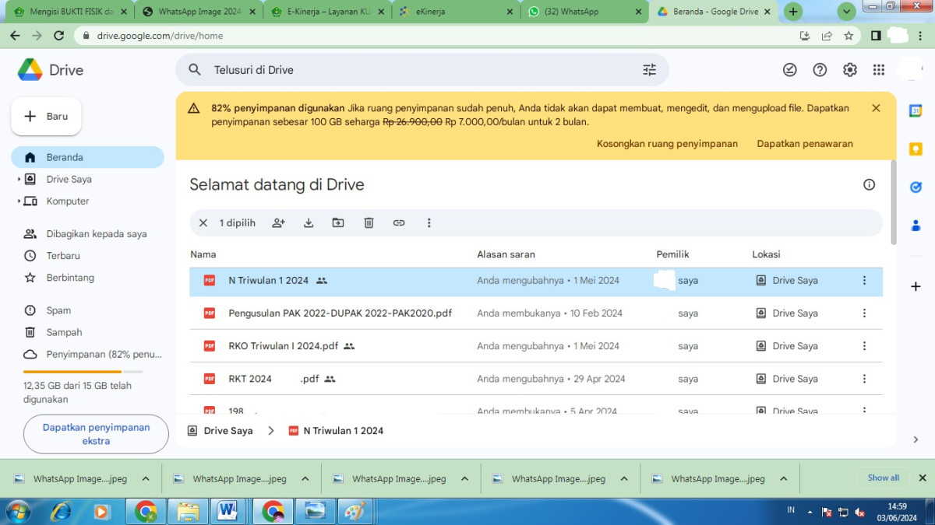Reload the page in Chrome

[x=58, y=36]
